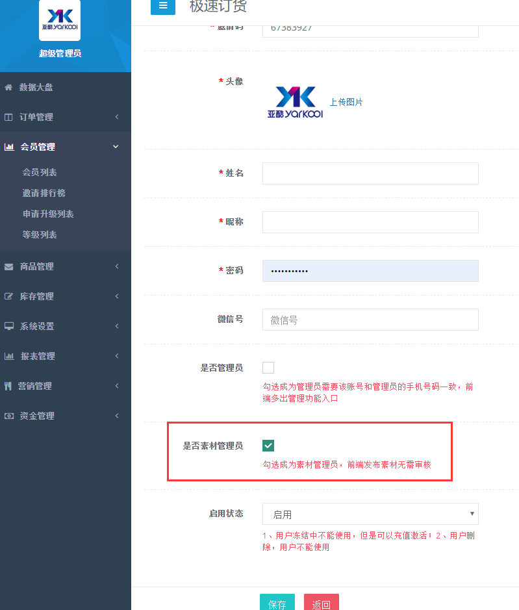Open the 申请升级列表 submenu item

tap(48, 214)
